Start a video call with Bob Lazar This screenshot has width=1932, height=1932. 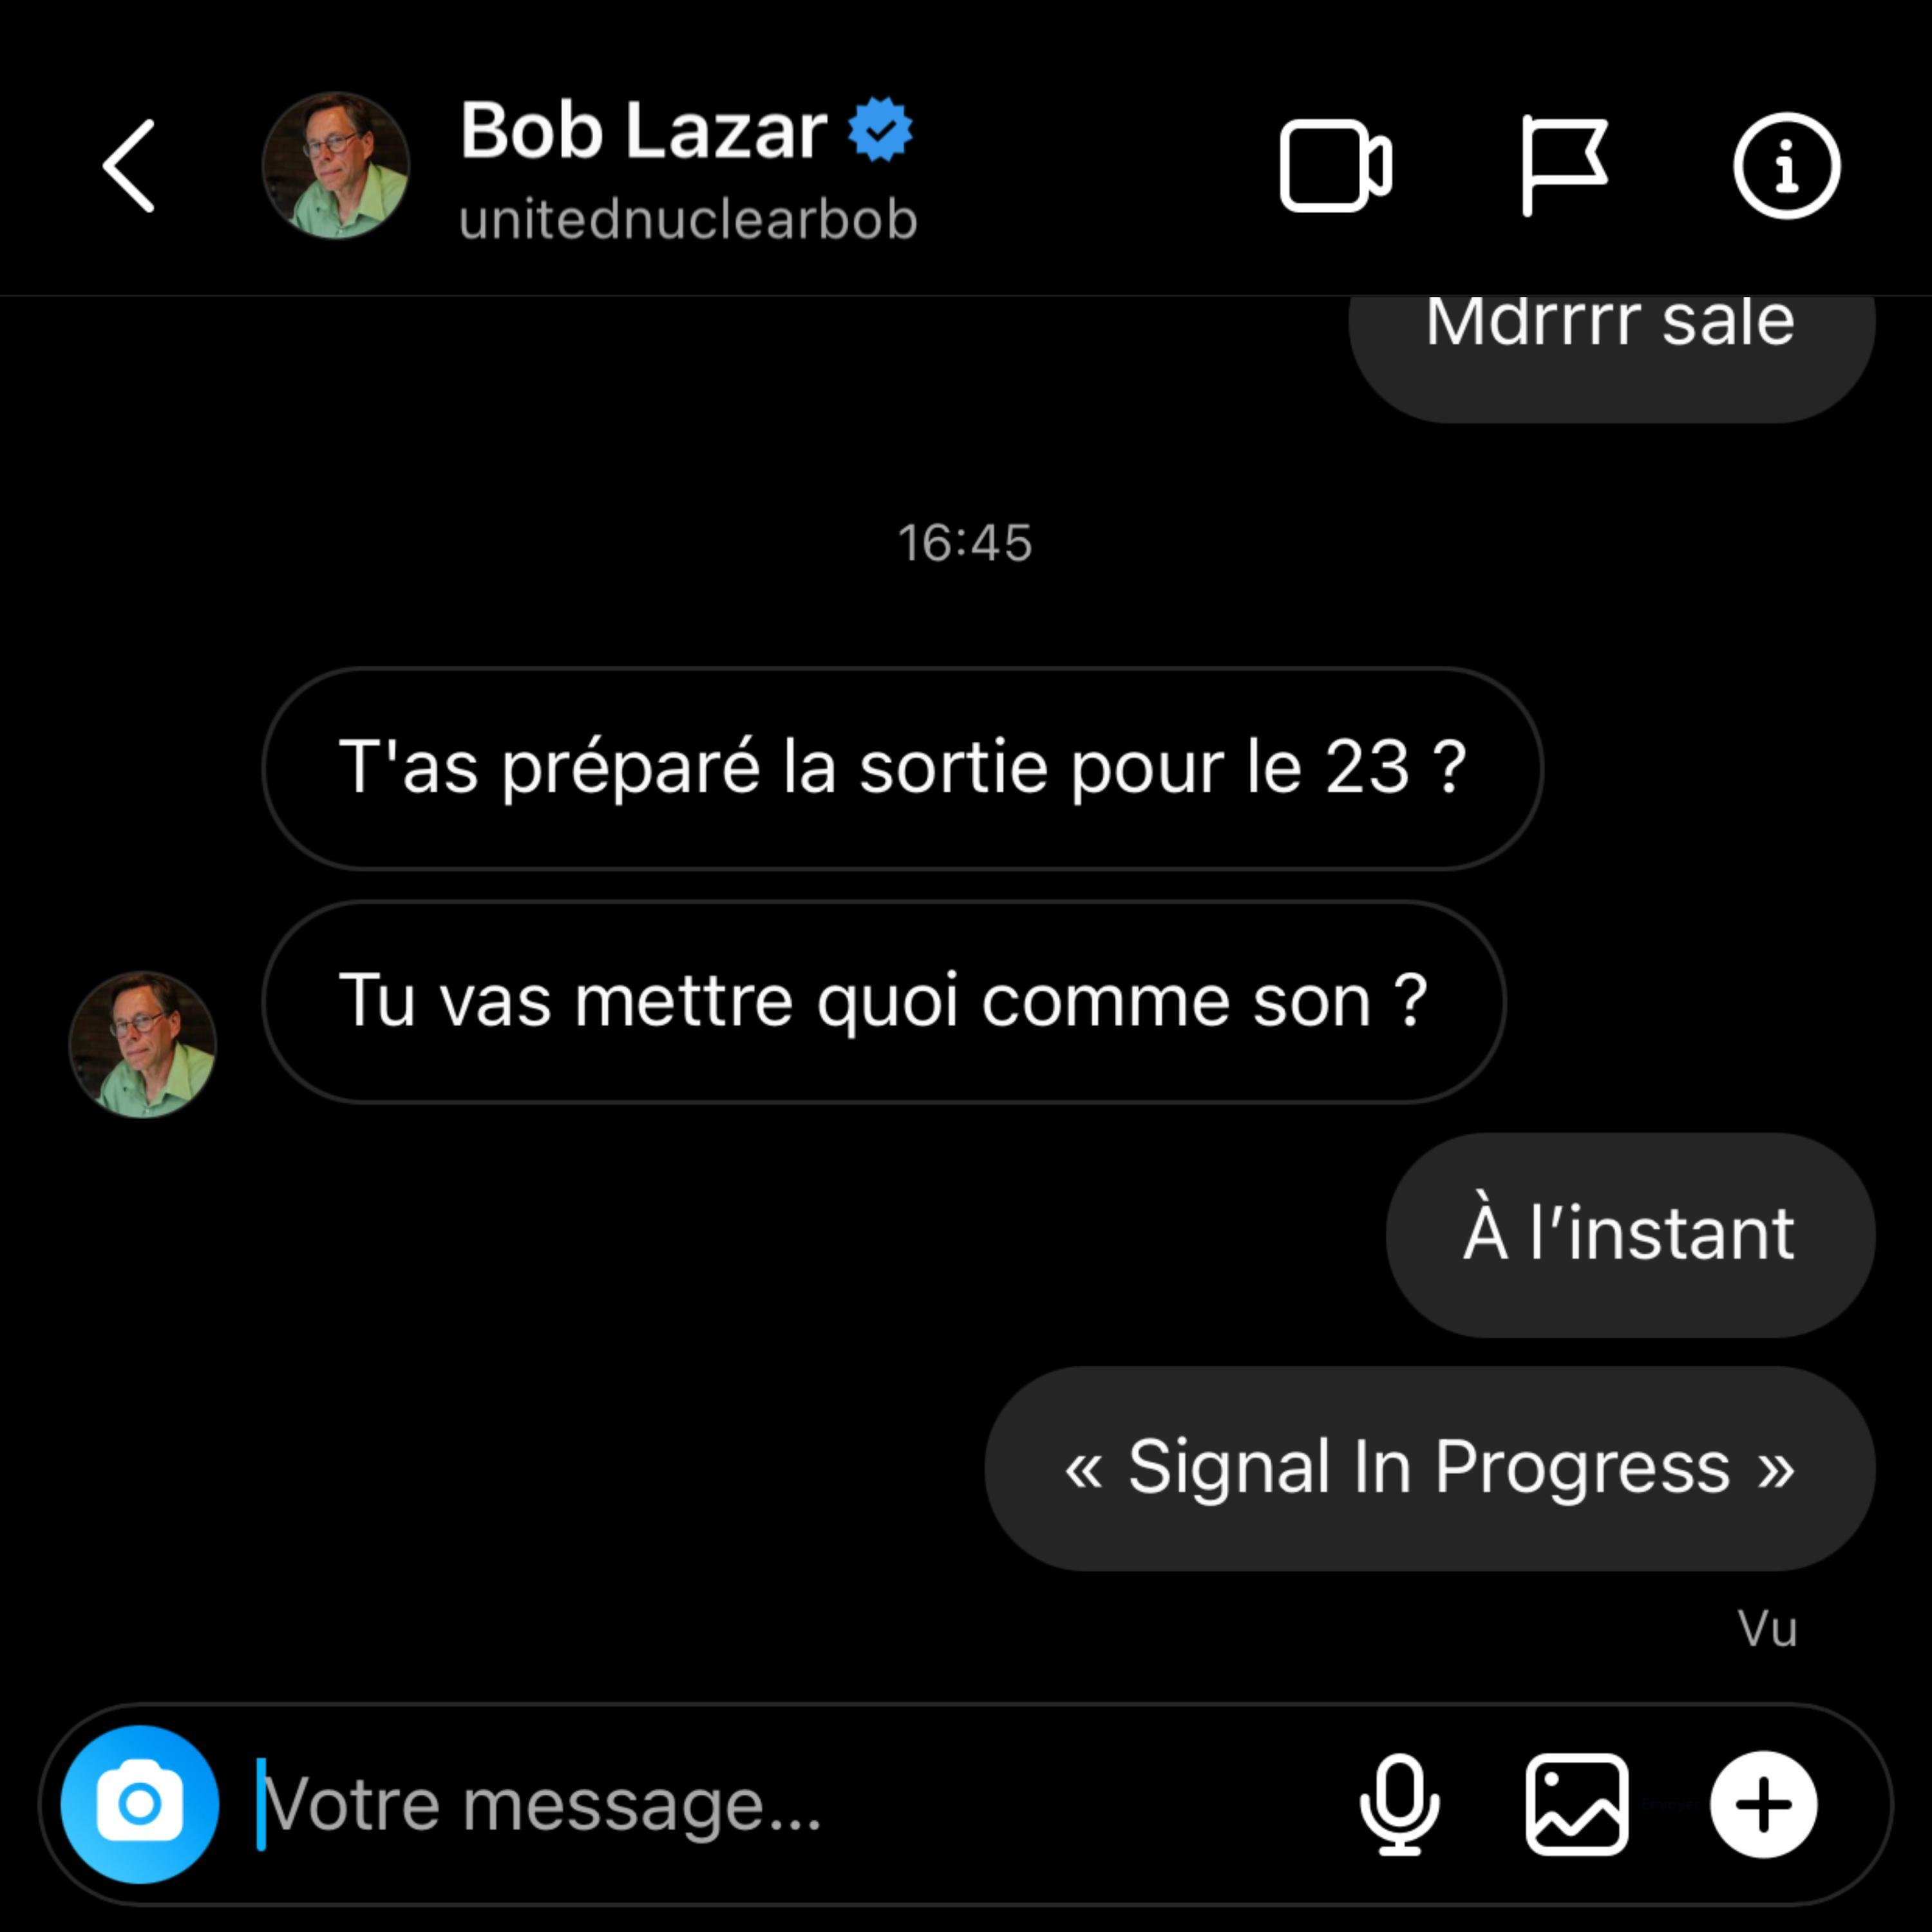(x=1335, y=166)
